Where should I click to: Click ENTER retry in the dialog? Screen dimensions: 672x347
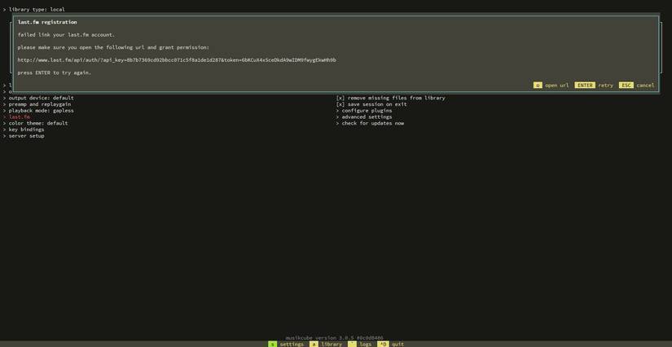pos(594,86)
